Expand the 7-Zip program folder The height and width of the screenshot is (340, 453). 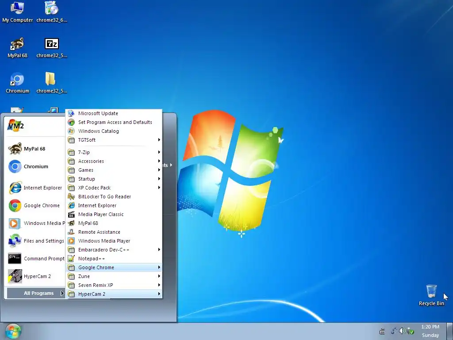pos(114,152)
